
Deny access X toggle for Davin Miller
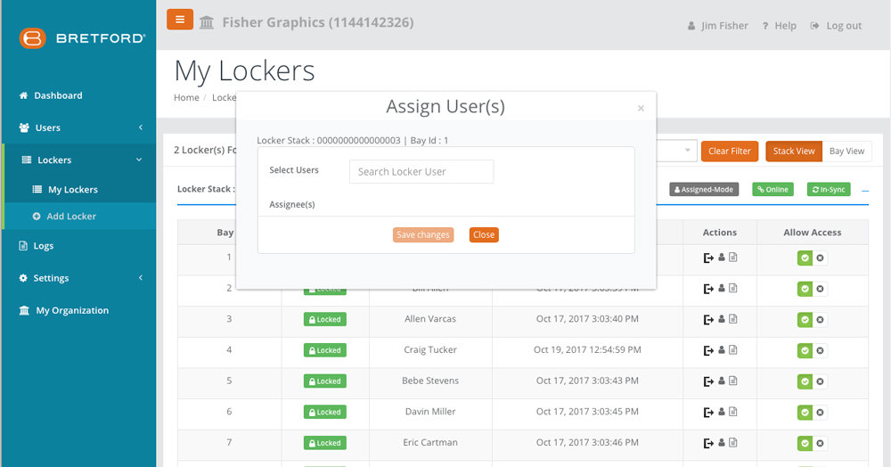[x=820, y=413]
